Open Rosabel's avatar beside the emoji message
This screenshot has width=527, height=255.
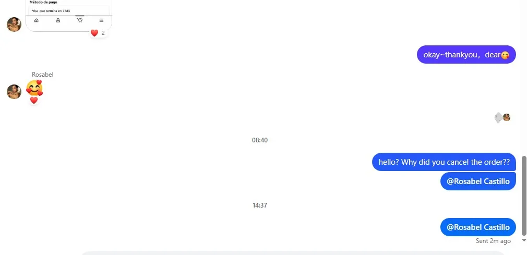click(14, 92)
